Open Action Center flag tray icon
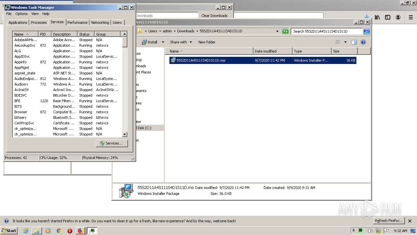This screenshot has width=417, height=235. click(x=386, y=231)
